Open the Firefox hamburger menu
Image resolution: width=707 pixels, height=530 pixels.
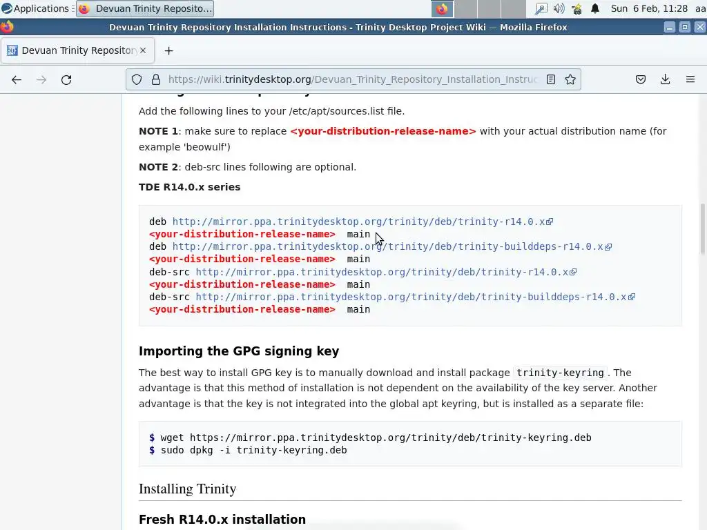pos(690,80)
